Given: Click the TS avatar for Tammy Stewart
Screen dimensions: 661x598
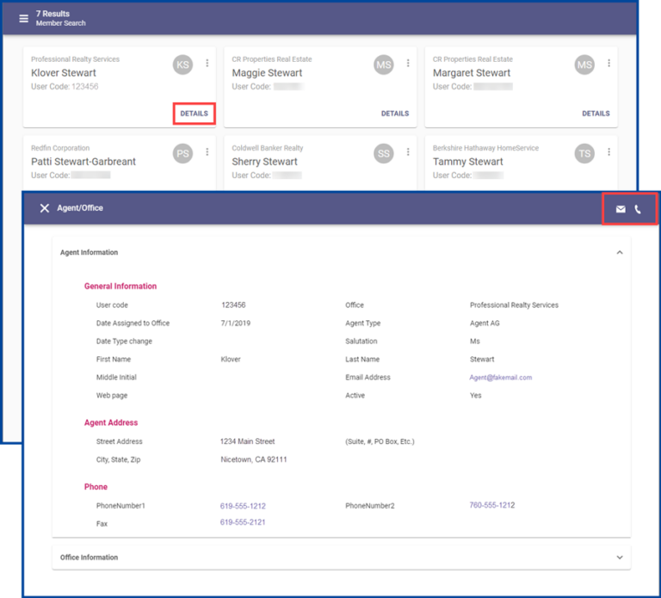Looking at the screenshot, I should (x=584, y=153).
